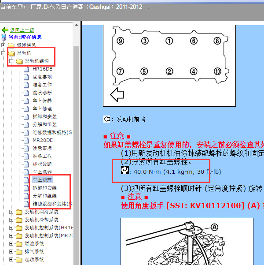The image size is (264, 265).
Task: Open 维修数据和规格 in the MR20DE group
Action: pyautogui.click(x=52, y=204)
